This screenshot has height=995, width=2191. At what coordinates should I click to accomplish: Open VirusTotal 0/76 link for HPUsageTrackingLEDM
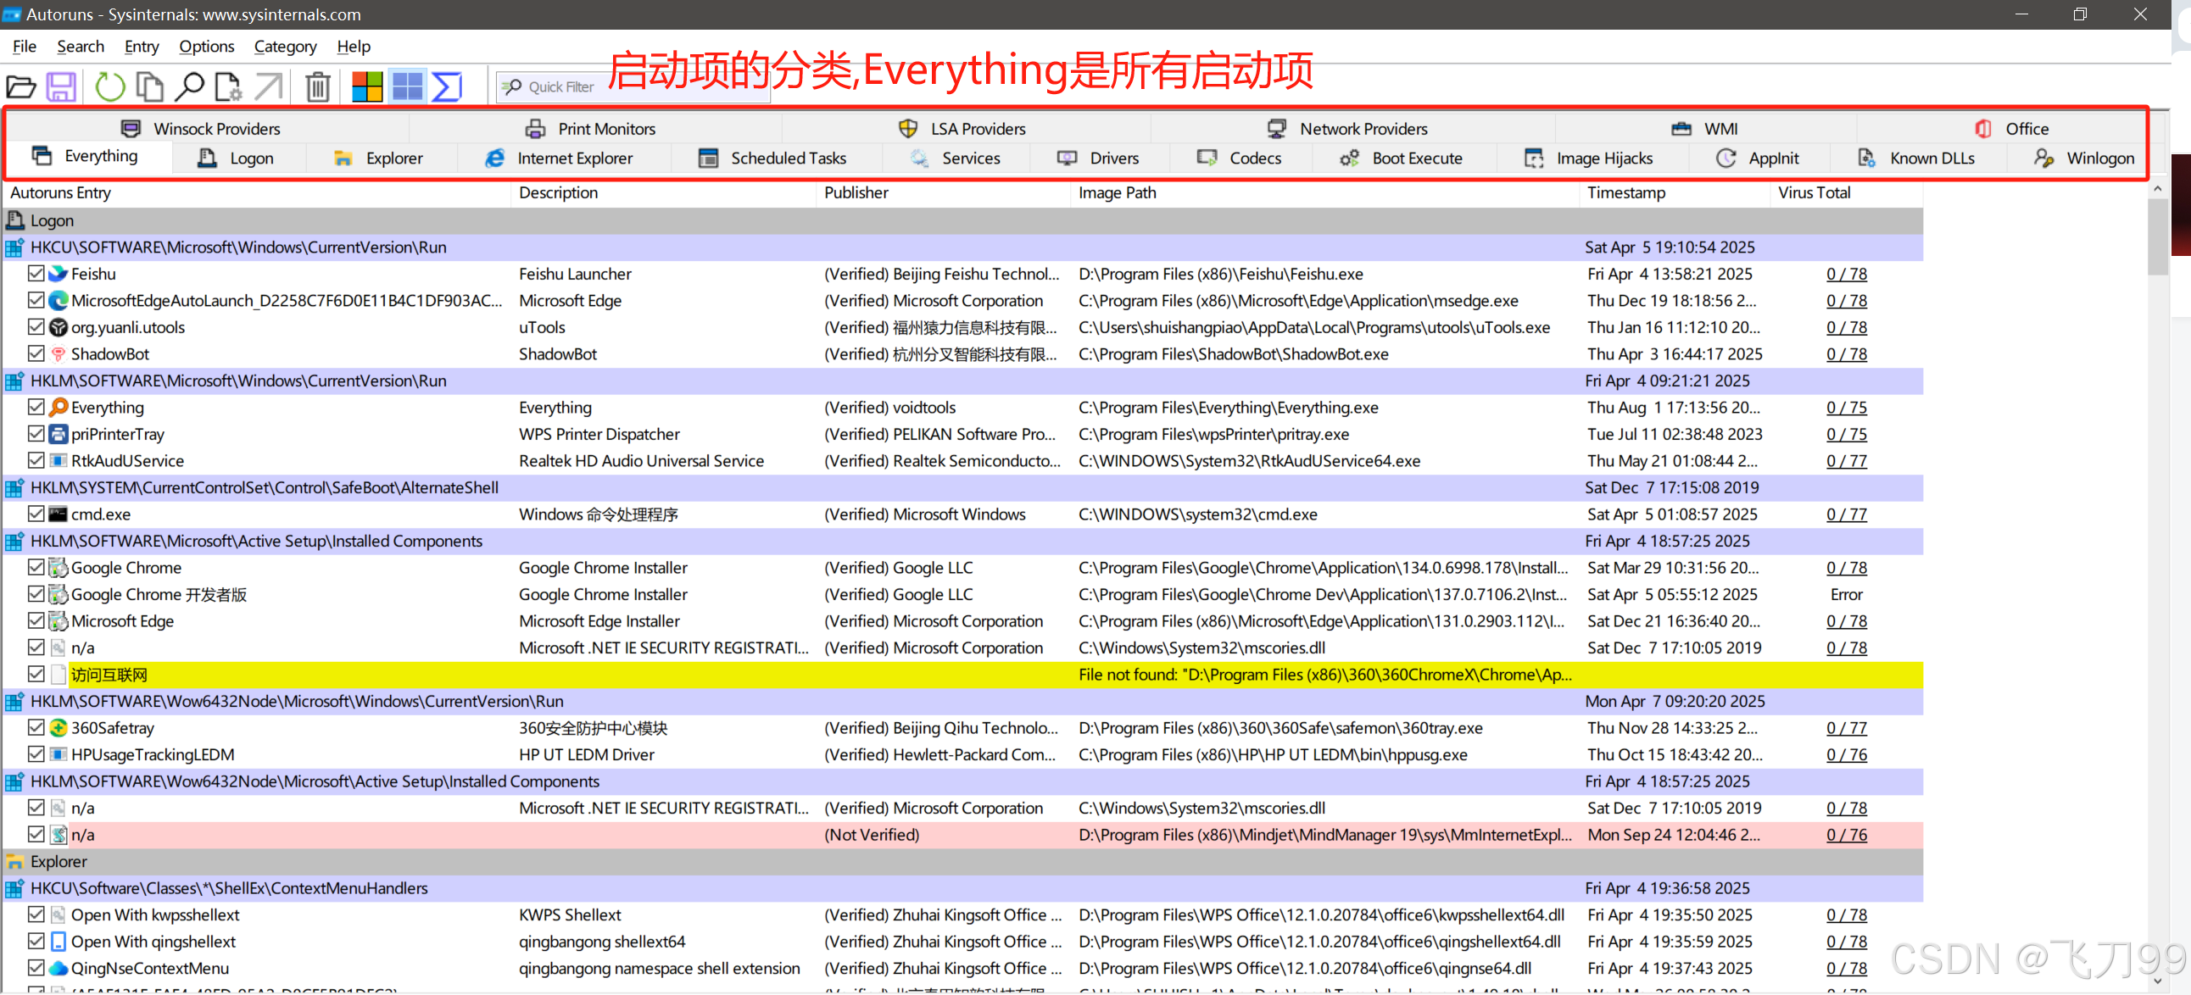click(1847, 755)
